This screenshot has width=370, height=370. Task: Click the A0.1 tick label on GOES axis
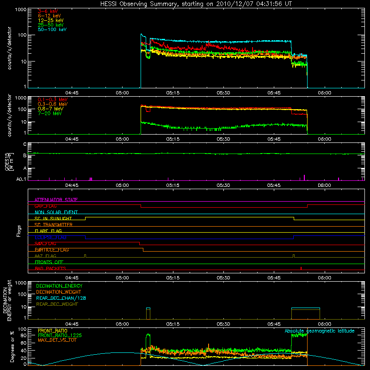[x=21, y=179]
